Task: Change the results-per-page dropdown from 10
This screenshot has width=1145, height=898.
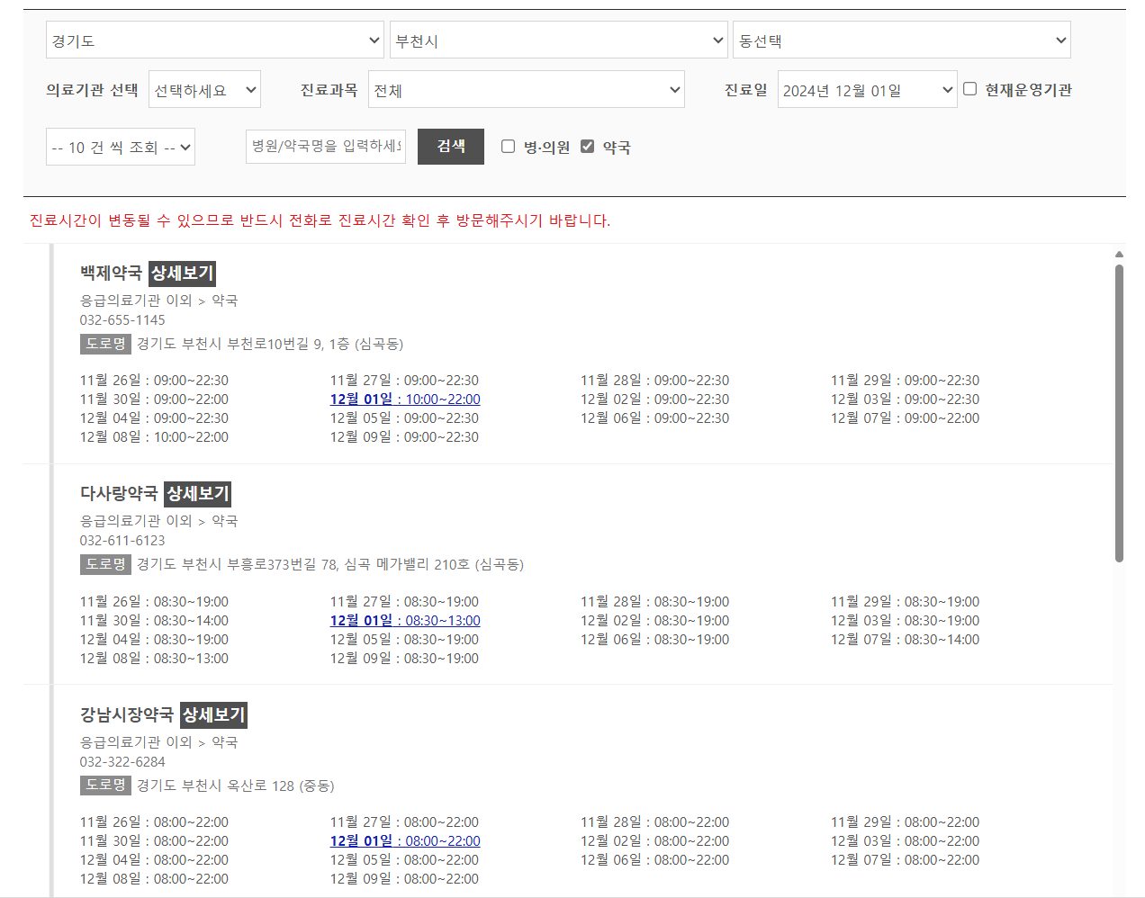Action: [120, 147]
